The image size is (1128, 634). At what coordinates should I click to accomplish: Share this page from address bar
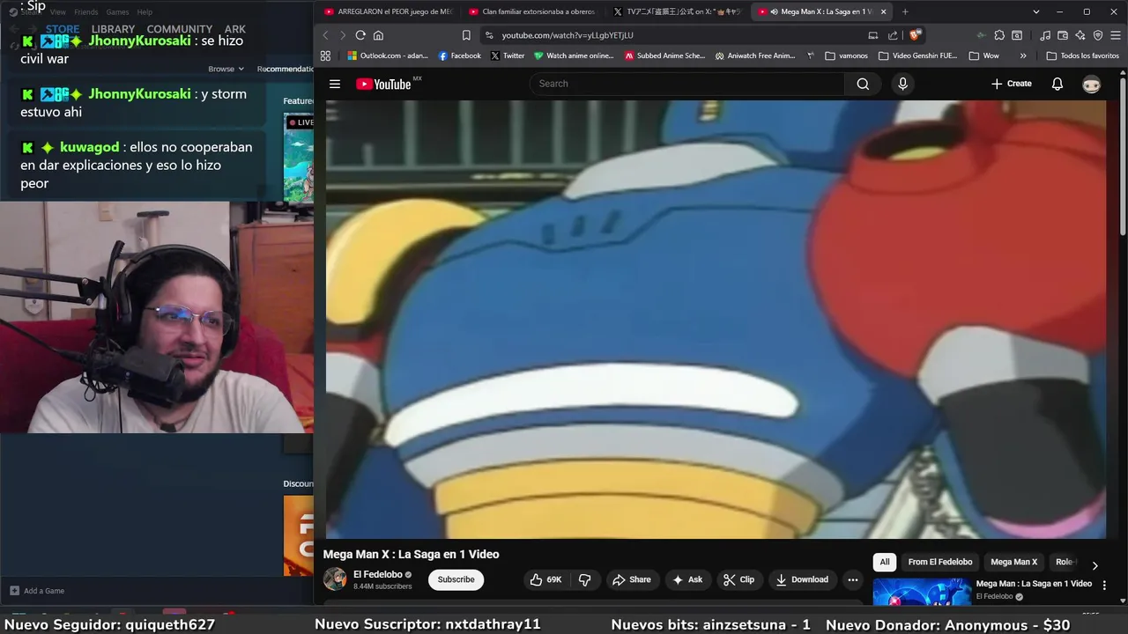click(x=893, y=35)
